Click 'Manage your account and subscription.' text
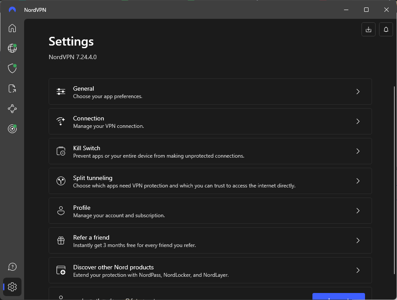This screenshot has width=397, height=300. tap(119, 215)
